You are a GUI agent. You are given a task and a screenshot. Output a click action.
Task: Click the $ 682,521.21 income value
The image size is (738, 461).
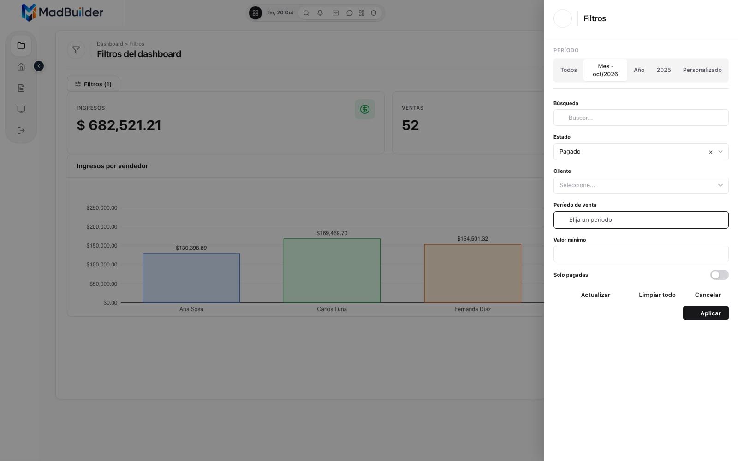[119, 125]
